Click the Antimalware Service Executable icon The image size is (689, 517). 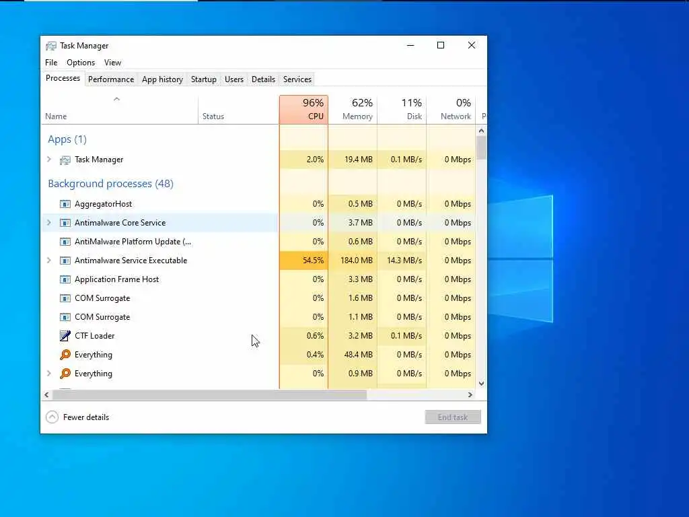tap(65, 261)
